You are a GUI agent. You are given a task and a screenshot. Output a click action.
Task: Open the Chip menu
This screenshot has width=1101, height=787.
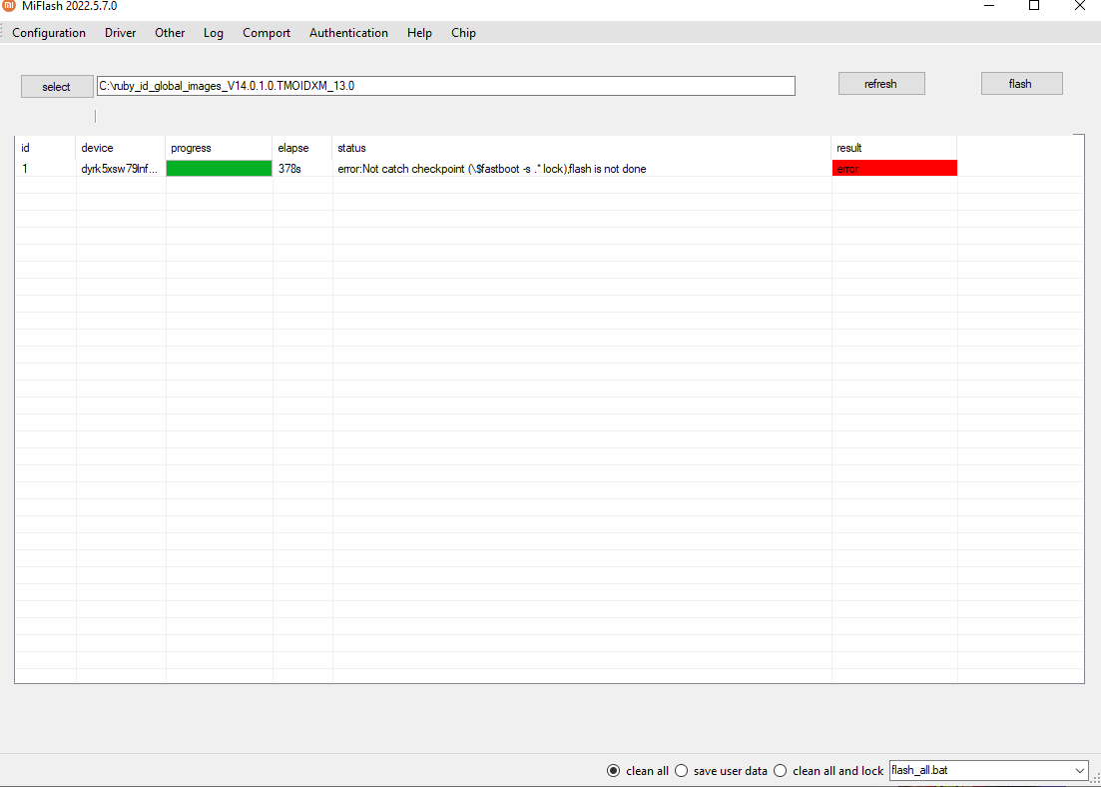[463, 33]
